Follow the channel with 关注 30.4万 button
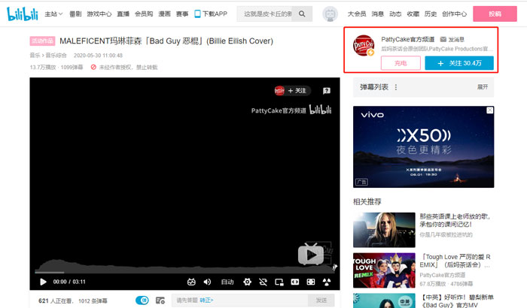The image size is (527, 308). point(458,63)
